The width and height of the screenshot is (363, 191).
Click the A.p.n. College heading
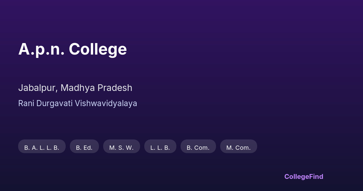click(x=72, y=49)
